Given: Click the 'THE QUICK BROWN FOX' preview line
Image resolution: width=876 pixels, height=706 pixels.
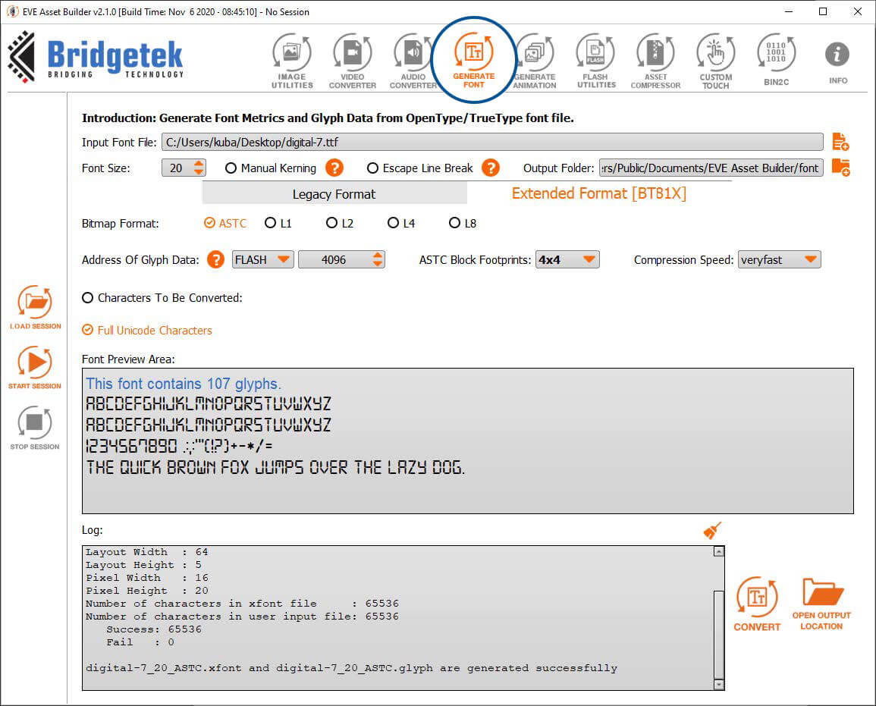Looking at the screenshot, I should click(275, 467).
